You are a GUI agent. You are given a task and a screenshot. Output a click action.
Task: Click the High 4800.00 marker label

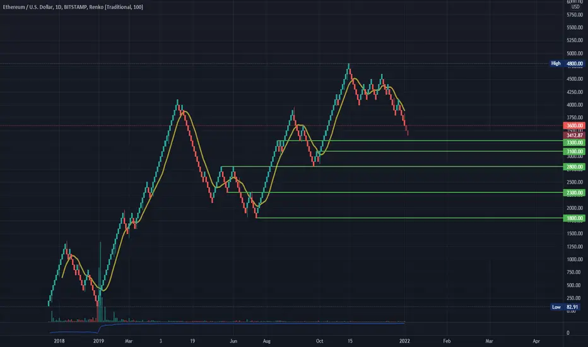coord(567,63)
